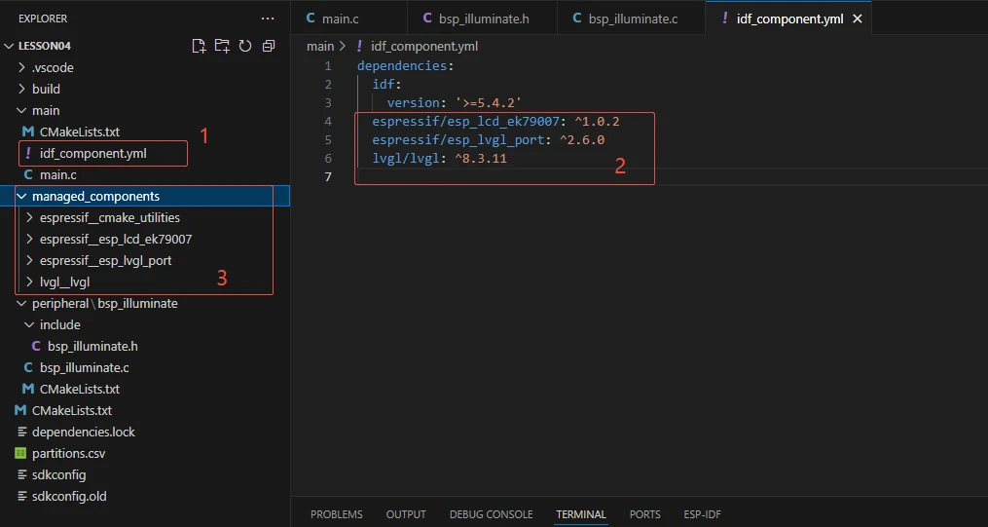Image resolution: width=988 pixels, height=527 pixels.
Task: Open the PROBLEMS panel tab
Action: 336,514
